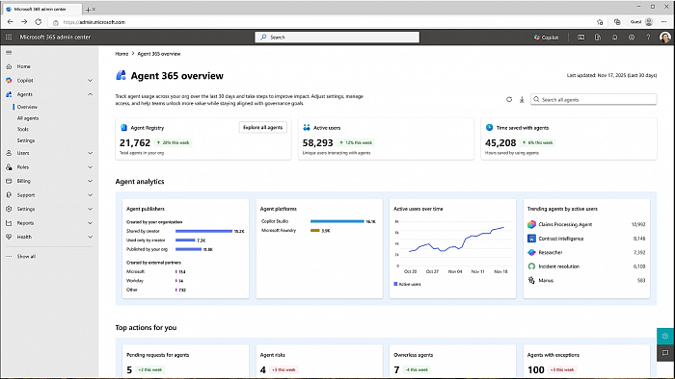
Task: Select All agents in sidebar
Action: click(x=28, y=118)
